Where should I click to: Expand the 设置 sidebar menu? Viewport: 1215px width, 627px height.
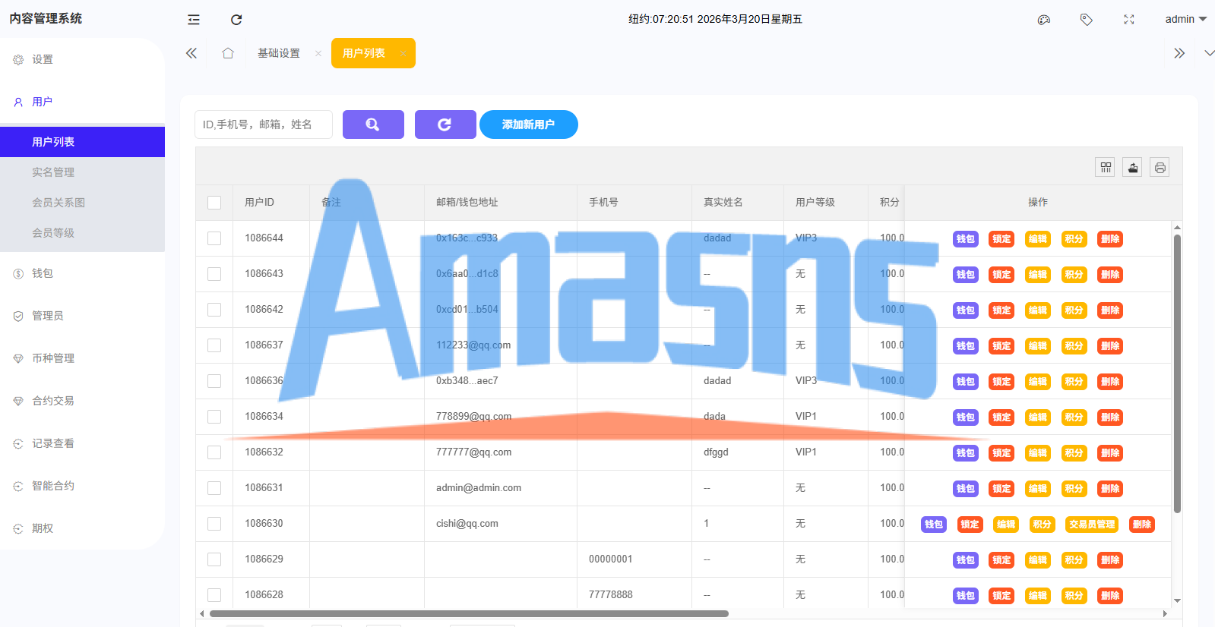[x=82, y=59]
